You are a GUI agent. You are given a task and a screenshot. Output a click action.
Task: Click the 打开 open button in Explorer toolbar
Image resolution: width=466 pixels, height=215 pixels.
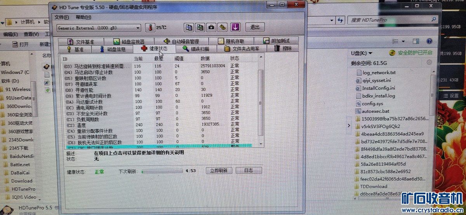coord(20,44)
